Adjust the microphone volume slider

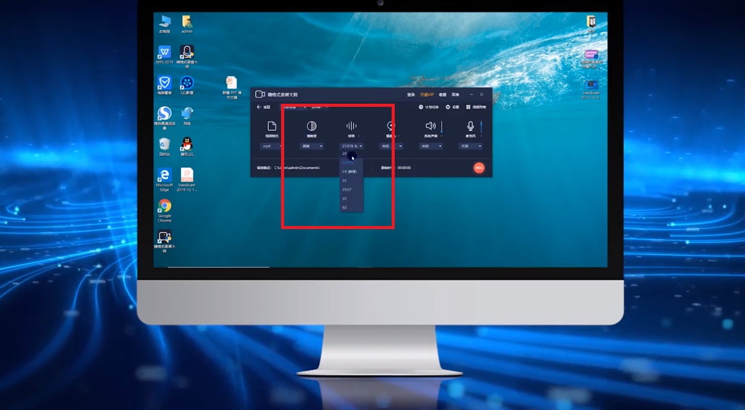click(x=481, y=126)
